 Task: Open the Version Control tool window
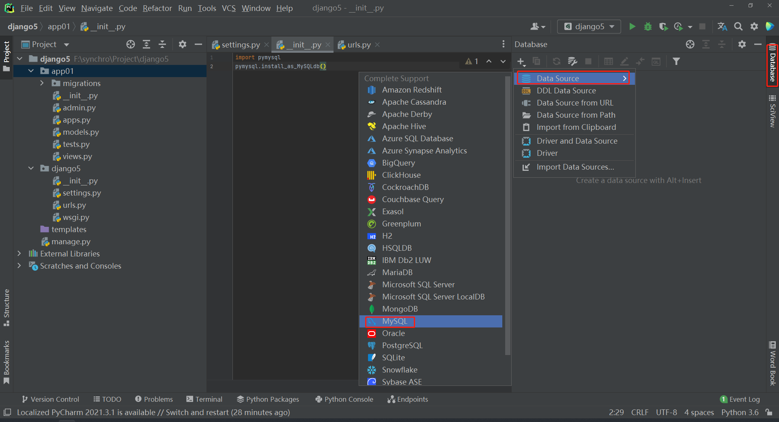(50, 399)
